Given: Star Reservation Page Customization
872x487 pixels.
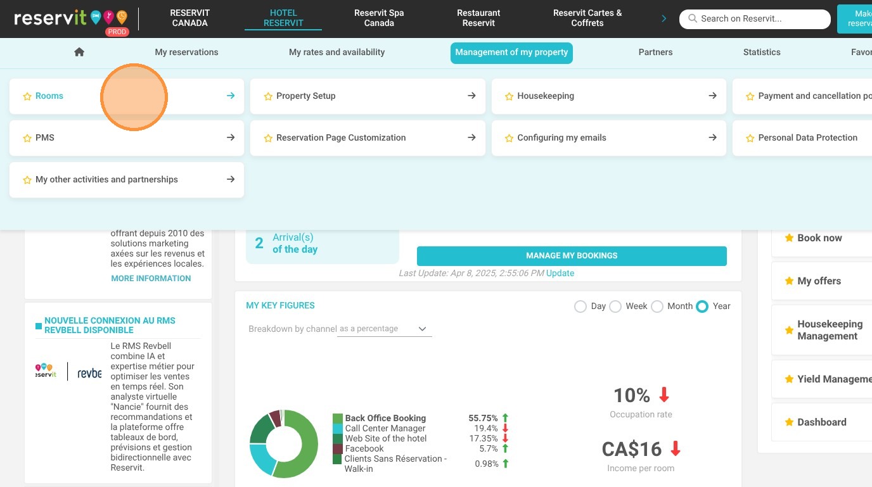Looking at the screenshot, I should coord(268,138).
